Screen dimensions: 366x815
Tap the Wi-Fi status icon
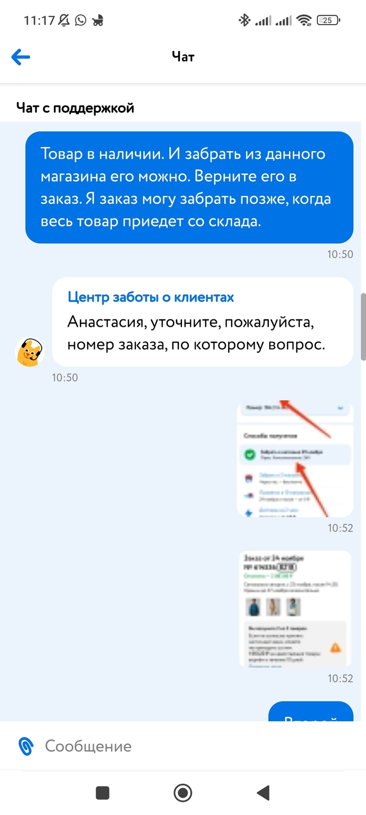304,20
